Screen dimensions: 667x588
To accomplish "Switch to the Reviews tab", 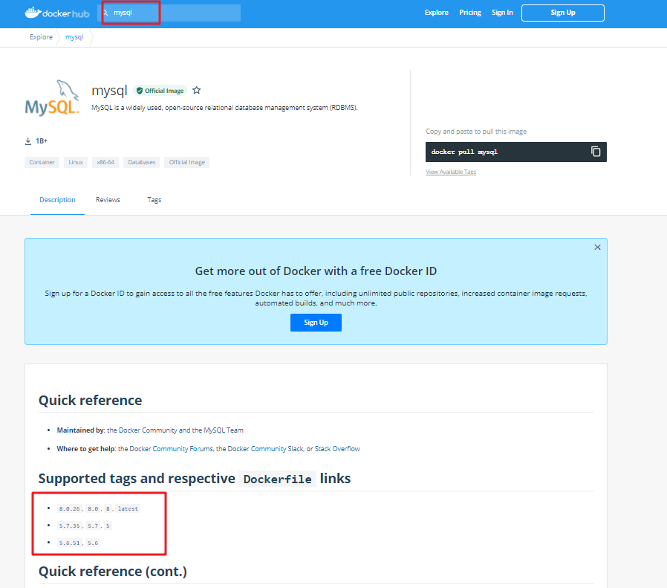I will [x=108, y=200].
